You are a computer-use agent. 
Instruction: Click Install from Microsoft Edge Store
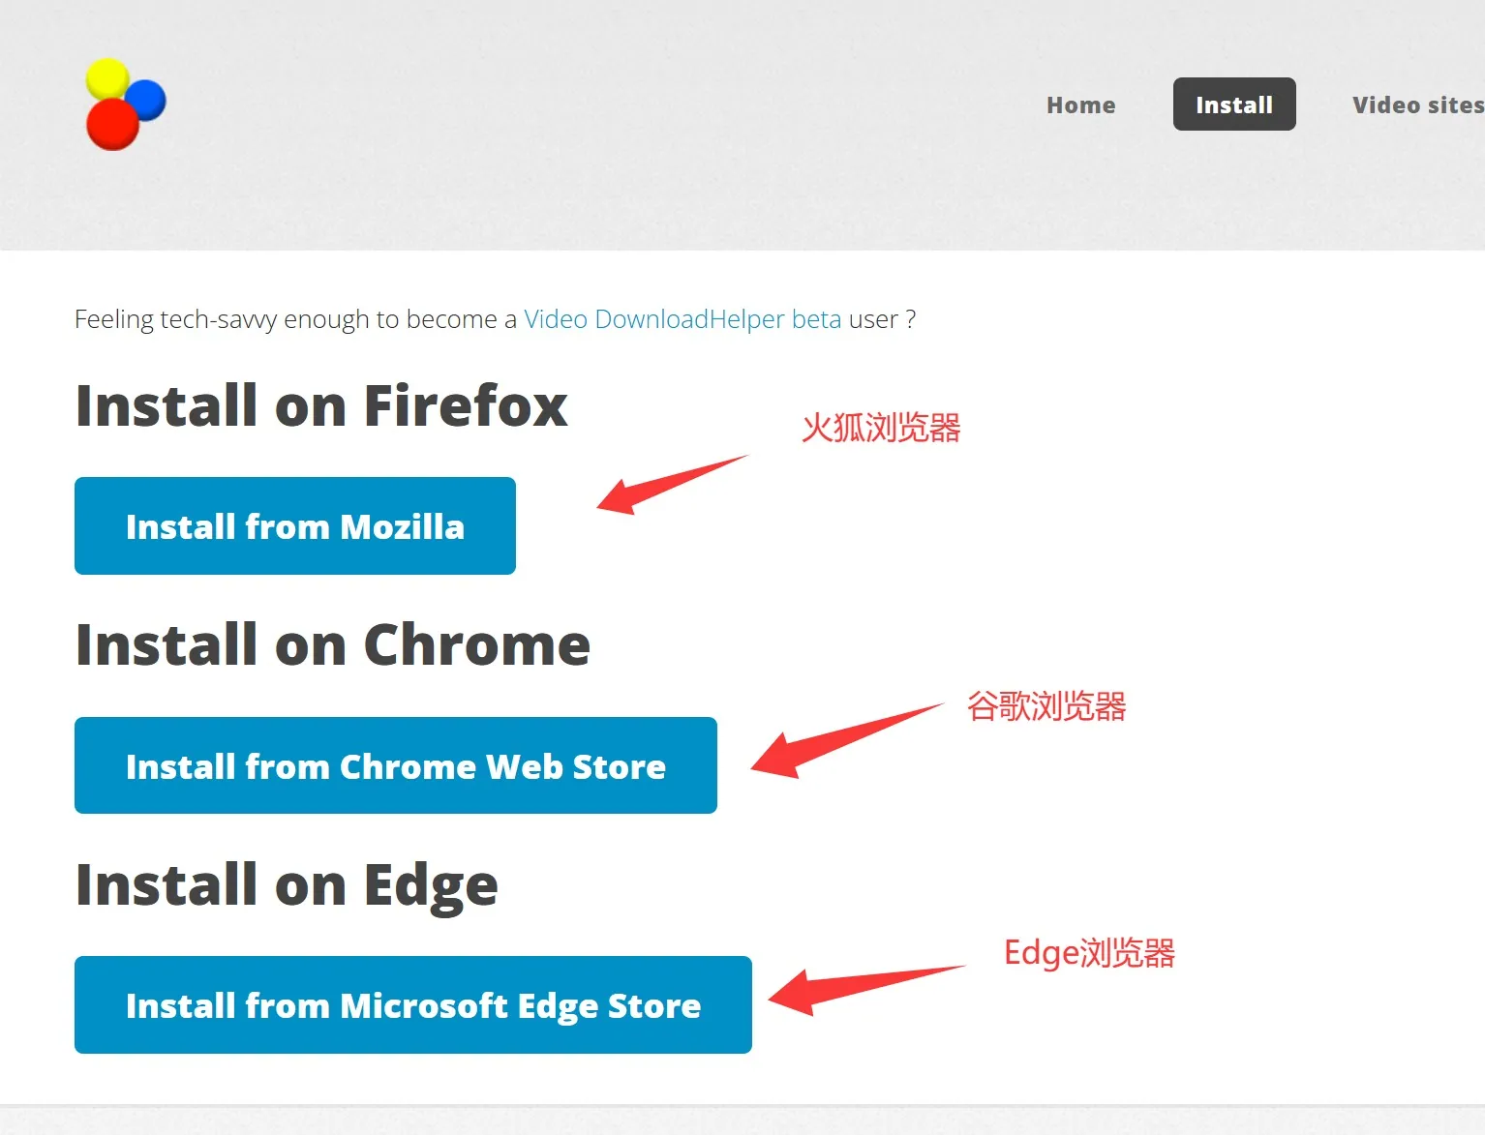pos(412,1004)
